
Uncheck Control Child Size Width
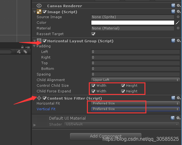93,86
